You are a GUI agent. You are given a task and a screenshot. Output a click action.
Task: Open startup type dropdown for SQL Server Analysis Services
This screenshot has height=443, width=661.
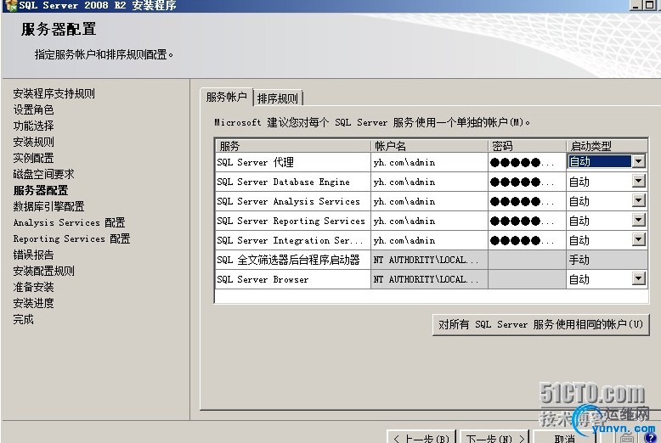[x=639, y=200]
